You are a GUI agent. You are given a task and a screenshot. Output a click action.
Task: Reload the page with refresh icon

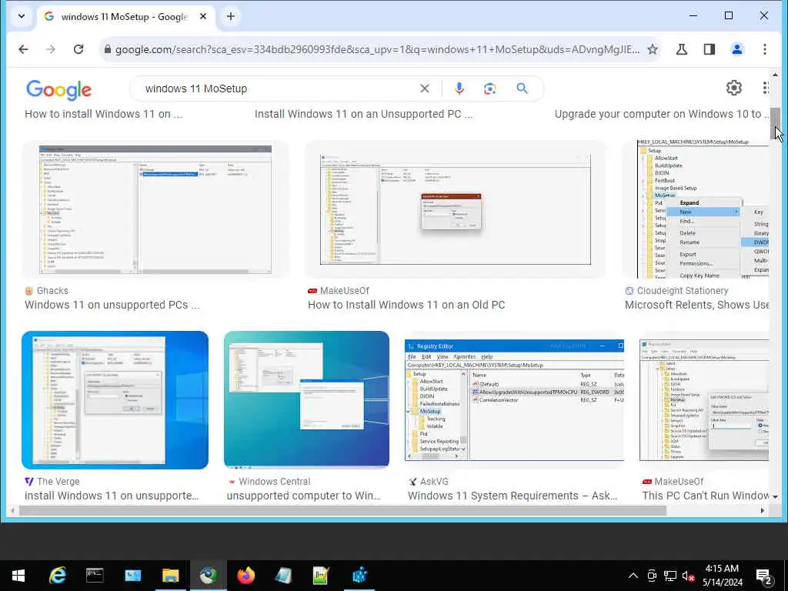click(78, 49)
